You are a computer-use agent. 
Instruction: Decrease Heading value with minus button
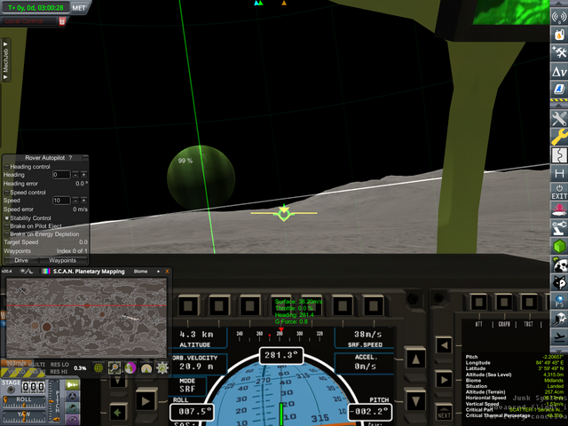pos(75,175)
